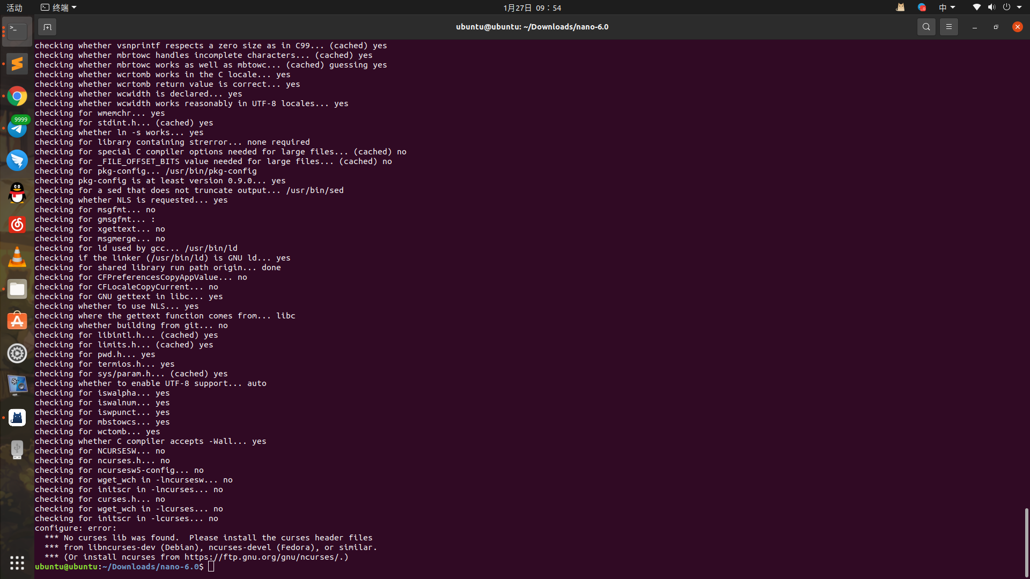
Task: Open a new terminal tab
Action: [x=47, y=27]
